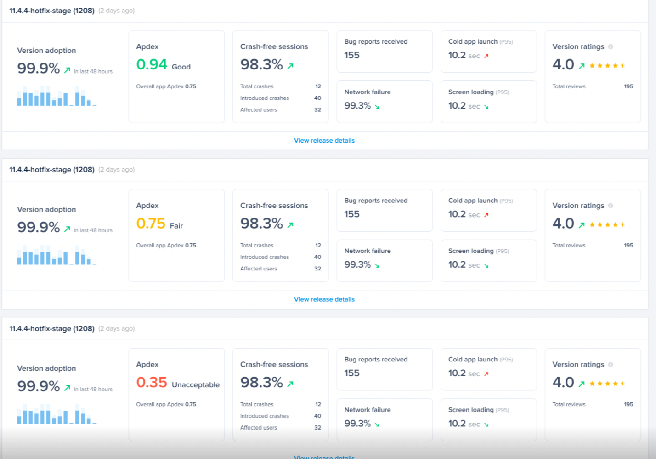Click Bug reports received 155 in 0.35 Unacceptable card
The height and width of the screenshot is (459, 656).
[x=385, y=369]
